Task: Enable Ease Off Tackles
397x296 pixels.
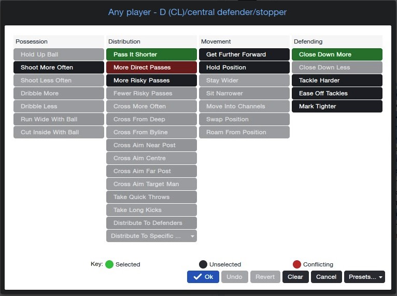Action: (x=337, y=93)
